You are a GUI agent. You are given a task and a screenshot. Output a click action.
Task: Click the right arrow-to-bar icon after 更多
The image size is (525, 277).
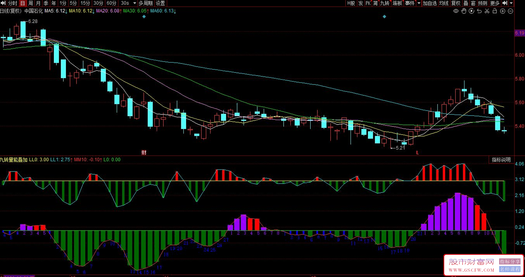tap(504, 3)
